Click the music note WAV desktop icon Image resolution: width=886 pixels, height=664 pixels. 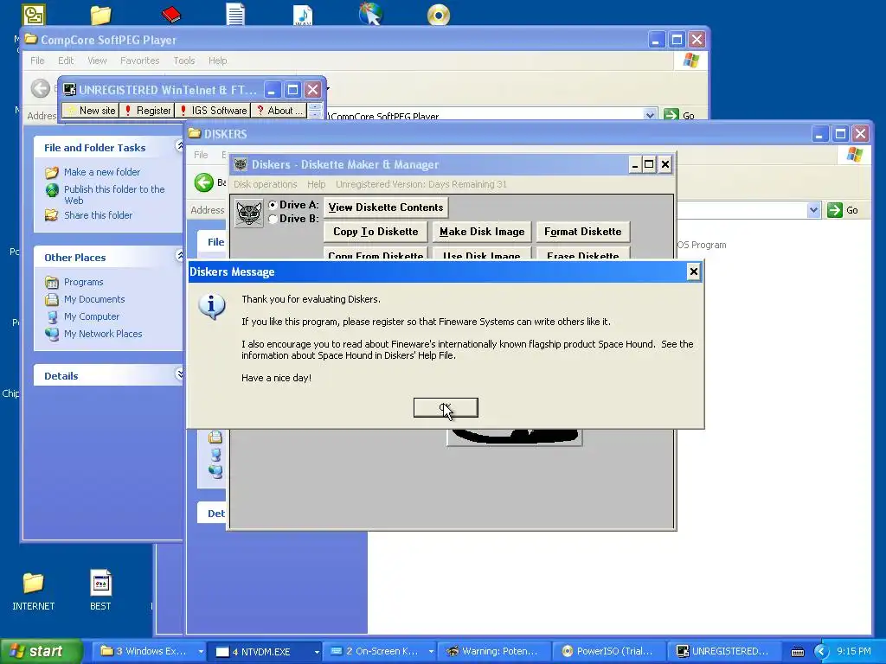(x=303, y=14)
